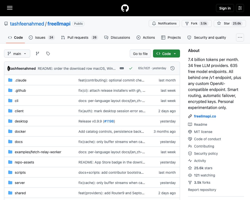Open the desktop folder
Viewport: 250px width, 200px height.
coord(21,121)
